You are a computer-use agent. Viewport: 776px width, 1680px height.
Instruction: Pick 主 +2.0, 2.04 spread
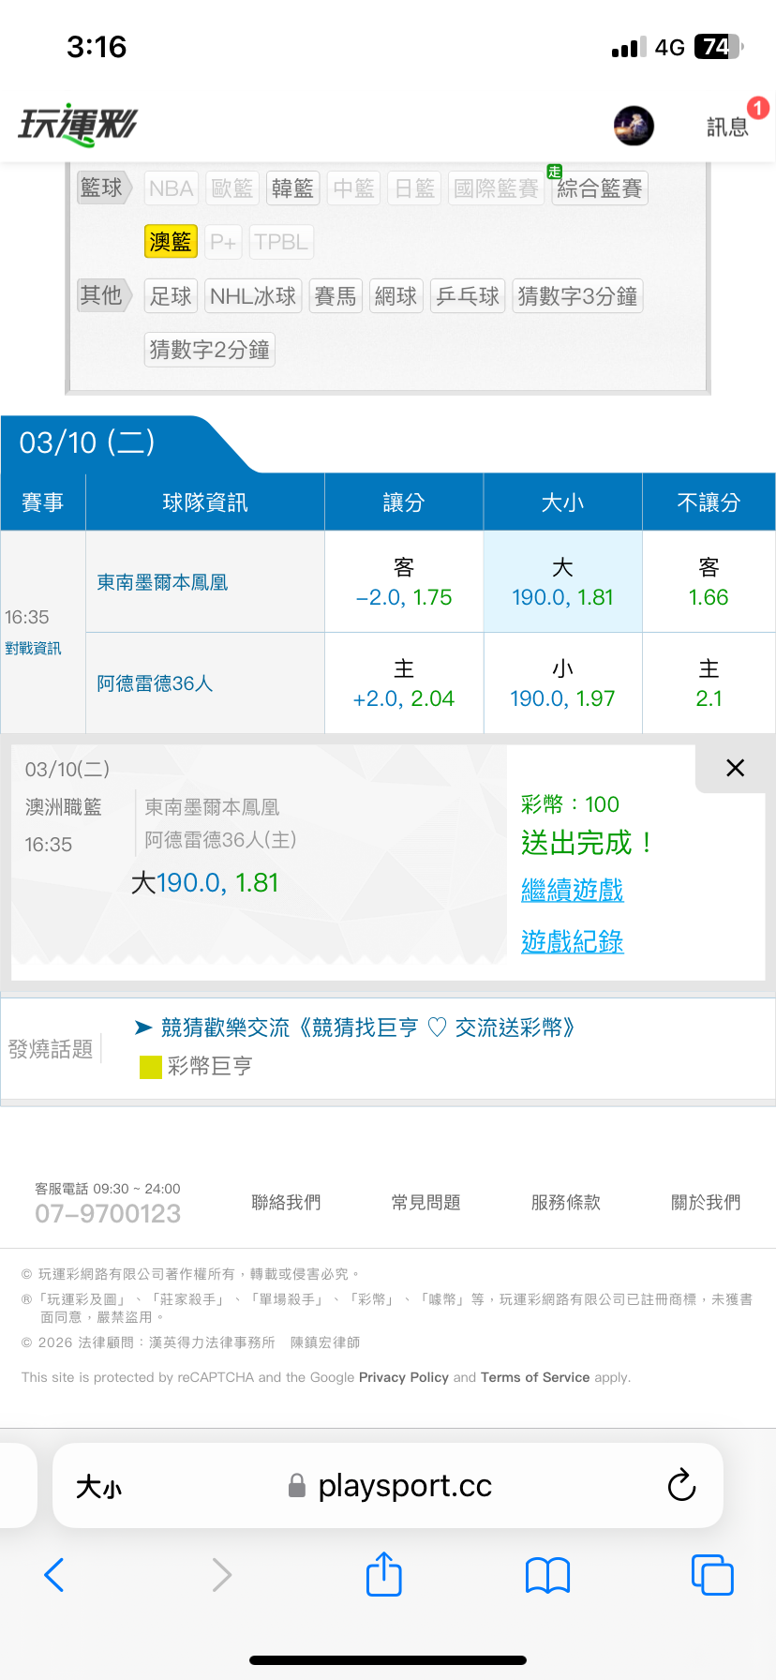pyautogui.click(x=404, y=683)
